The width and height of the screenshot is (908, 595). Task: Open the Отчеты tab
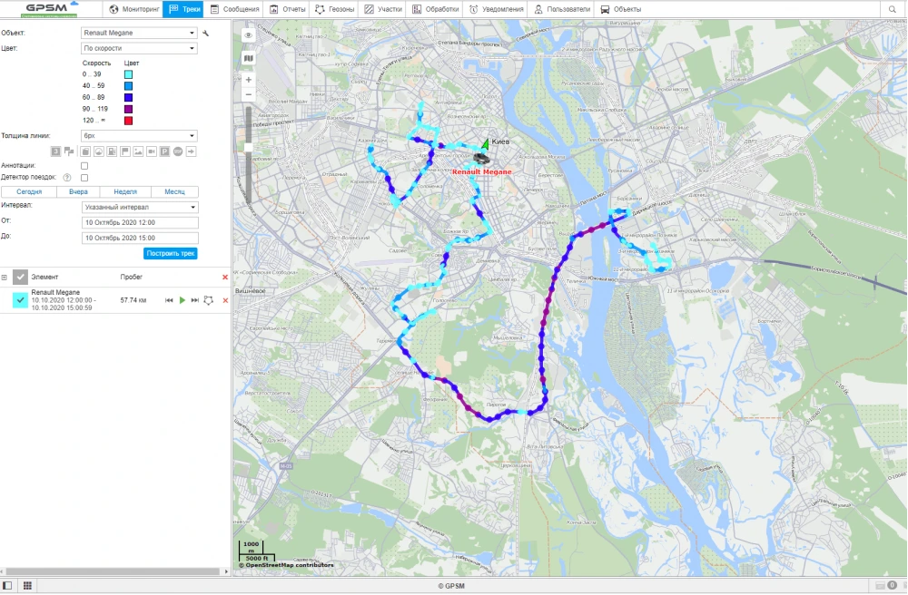(287, 9)
